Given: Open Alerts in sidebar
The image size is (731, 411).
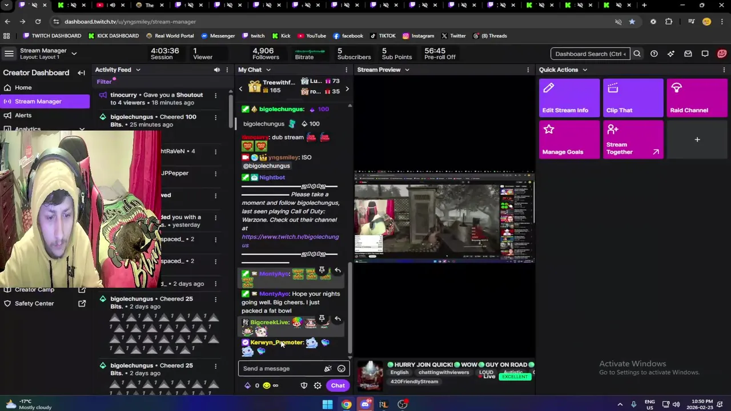Looking at the screenshot, I should pyautogui.click(x=45, y=115).
